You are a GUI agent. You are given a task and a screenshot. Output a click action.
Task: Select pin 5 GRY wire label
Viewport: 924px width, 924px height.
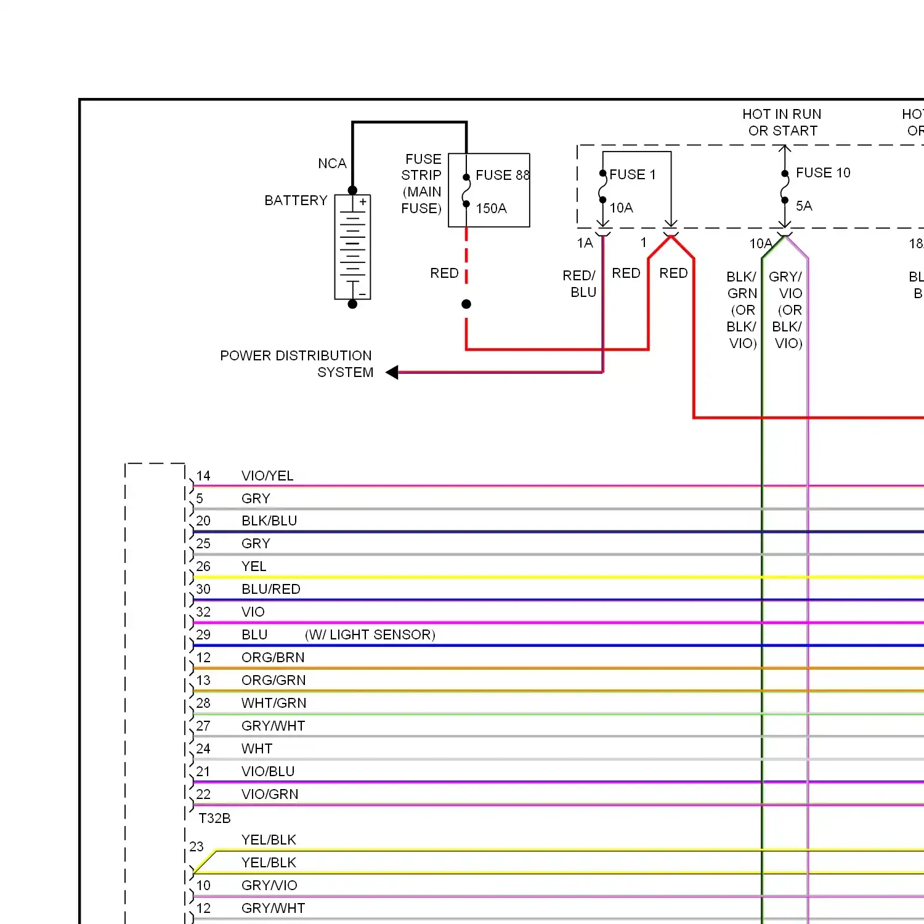click(256, 499)
